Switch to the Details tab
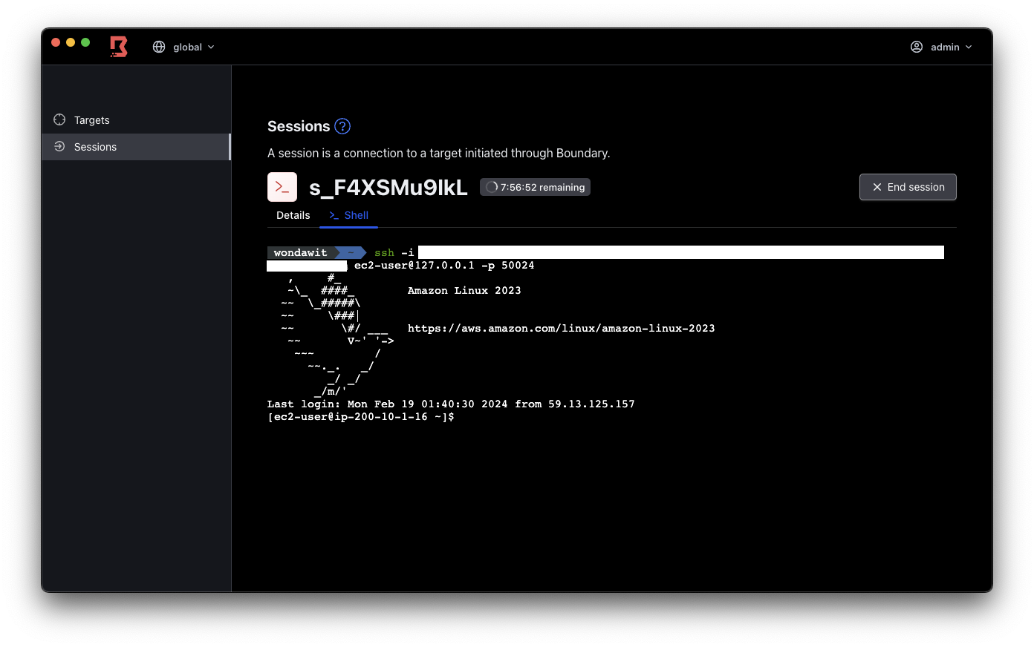This screenshot has height=647, width=1034. (293, 215)
